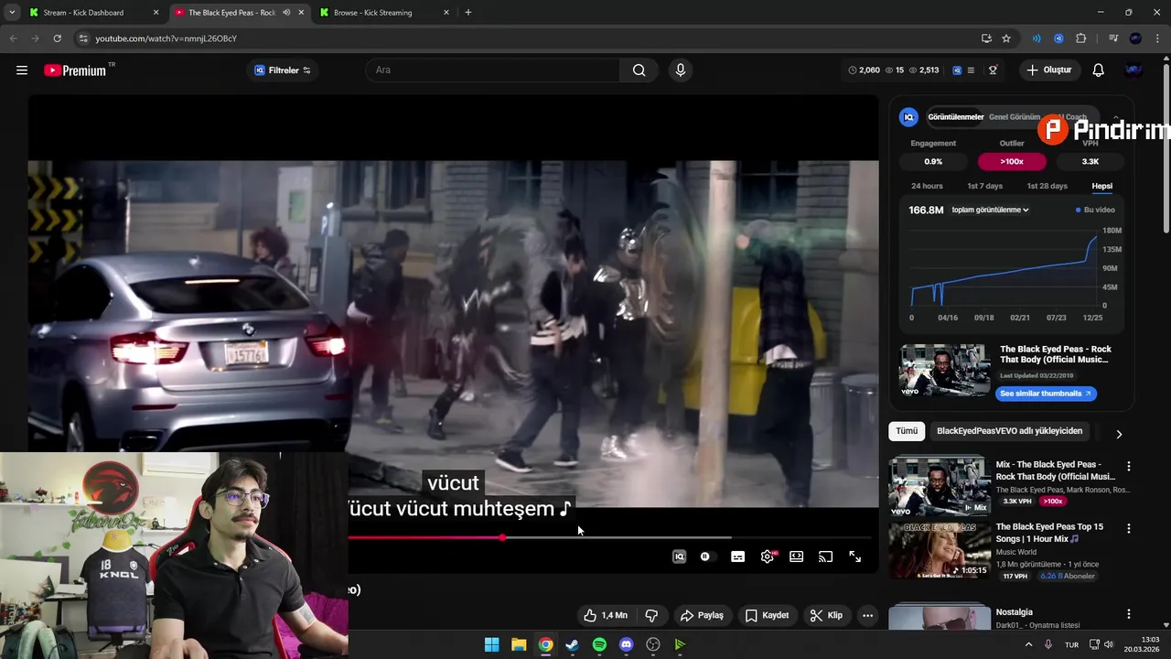1171x659 pixels.
Task: Select the 1st 7 days range tab
Action: pyautogui.click(x=984, y=186)
